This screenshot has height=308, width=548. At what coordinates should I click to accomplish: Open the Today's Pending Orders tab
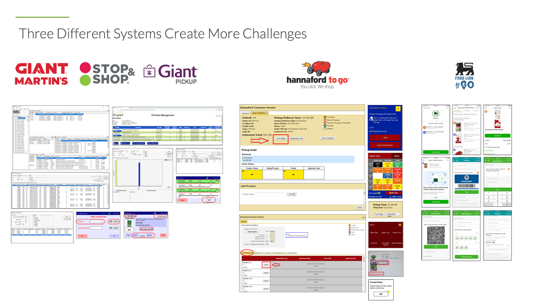279,253
